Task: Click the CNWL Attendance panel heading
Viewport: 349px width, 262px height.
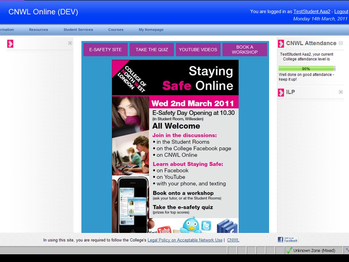Action: click(311, 43)
